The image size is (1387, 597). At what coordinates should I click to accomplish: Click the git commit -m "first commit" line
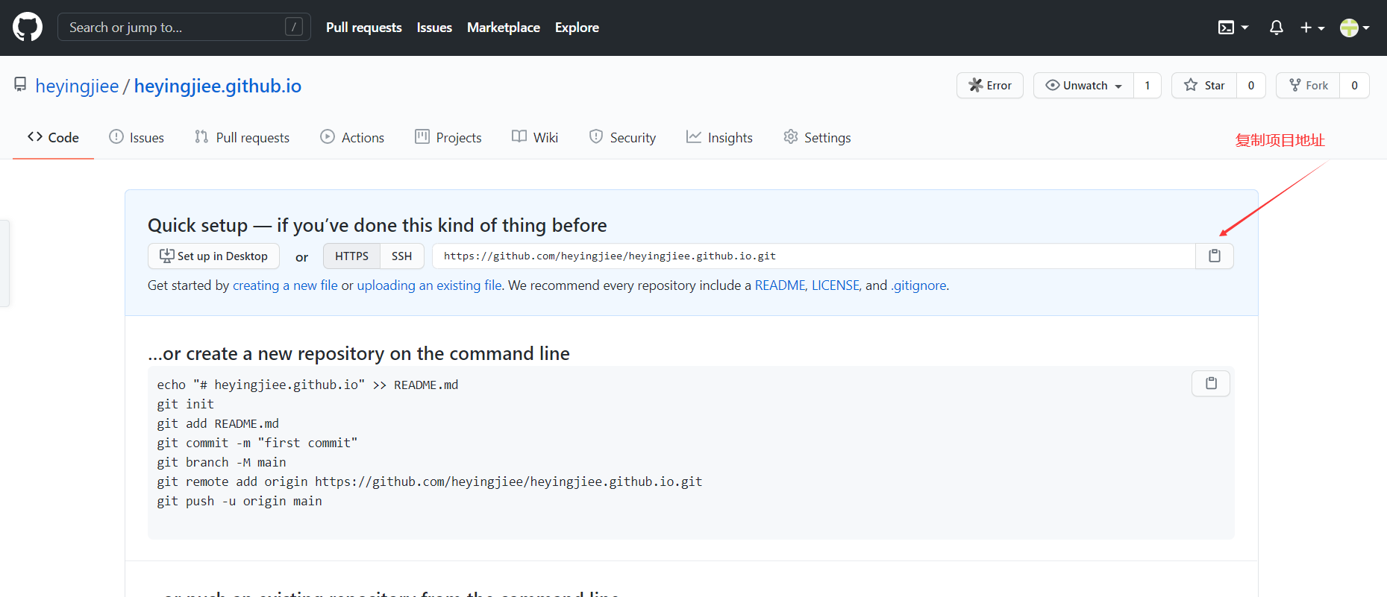coord(257,443)
